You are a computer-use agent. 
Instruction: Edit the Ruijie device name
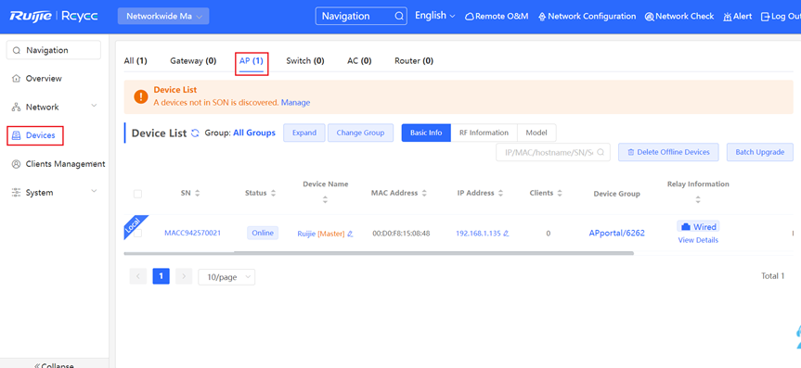click(x=350, y=234)
